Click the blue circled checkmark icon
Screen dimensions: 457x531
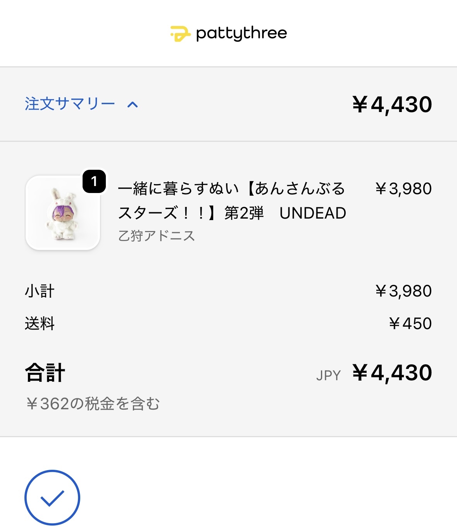(x=52, y=498)
